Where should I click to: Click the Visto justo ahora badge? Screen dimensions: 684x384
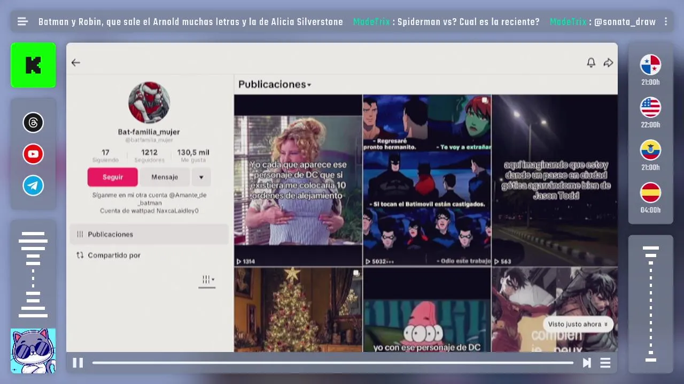[x=578, y=324]
